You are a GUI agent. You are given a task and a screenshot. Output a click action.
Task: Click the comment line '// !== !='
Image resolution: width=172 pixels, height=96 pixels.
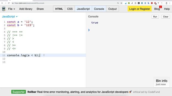click(15, 35)
